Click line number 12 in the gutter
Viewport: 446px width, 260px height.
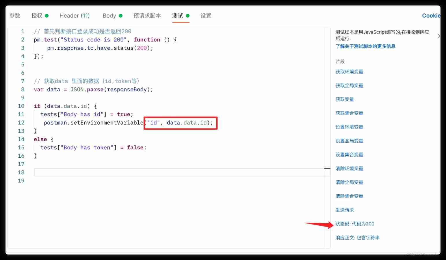(21, 123)
